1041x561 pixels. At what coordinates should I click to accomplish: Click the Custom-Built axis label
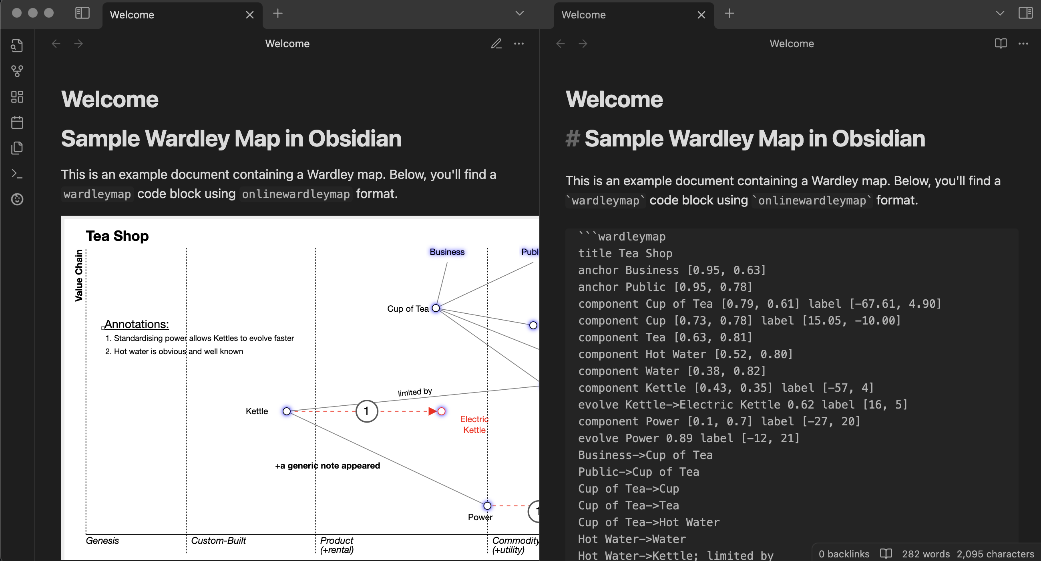tap(218, 541)
